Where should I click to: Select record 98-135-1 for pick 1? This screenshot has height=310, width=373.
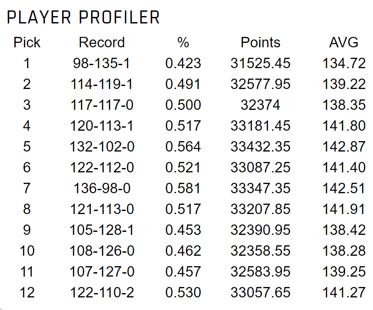[102, 63]
